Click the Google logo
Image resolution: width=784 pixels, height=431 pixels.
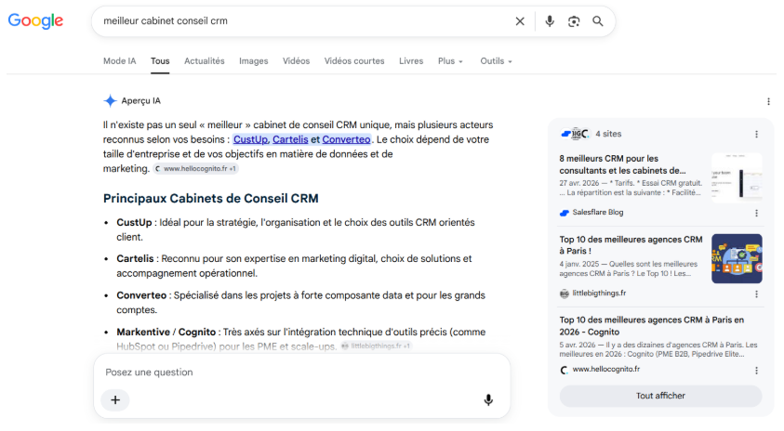tap(35, 21)
